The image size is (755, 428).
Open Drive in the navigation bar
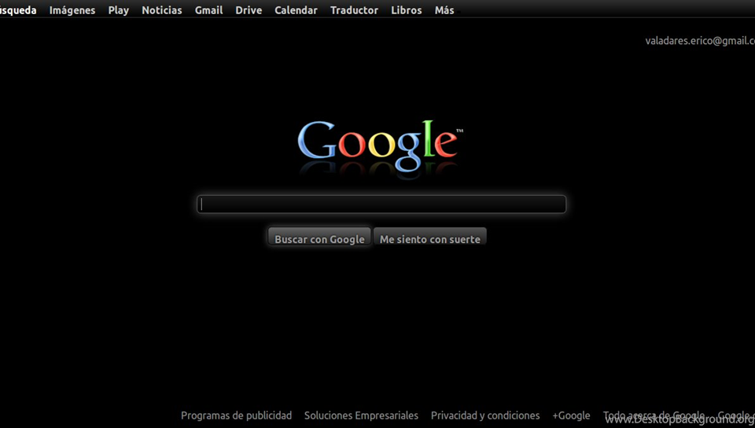point(249,10)
